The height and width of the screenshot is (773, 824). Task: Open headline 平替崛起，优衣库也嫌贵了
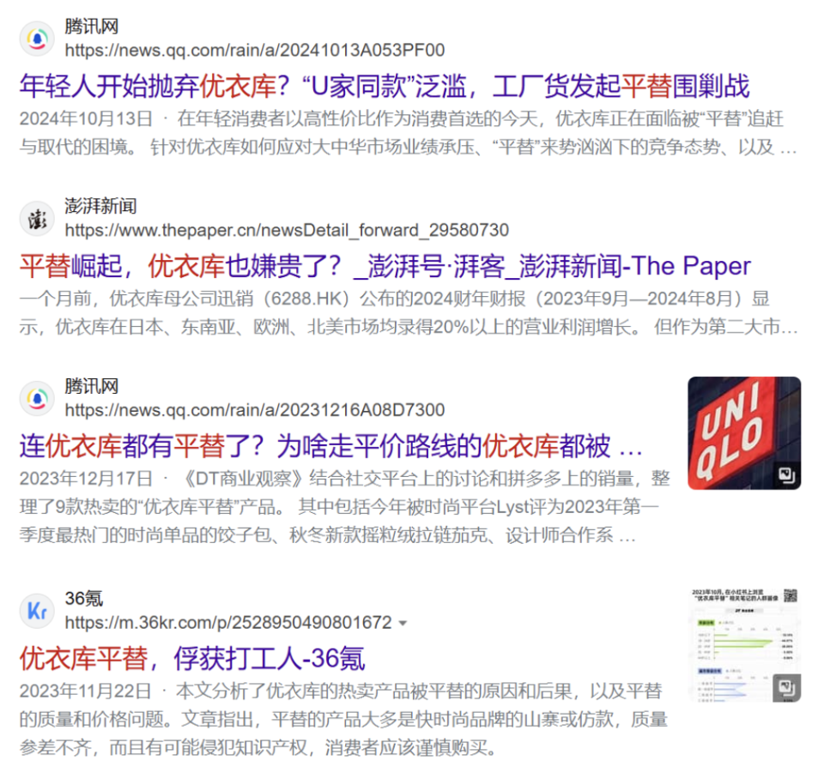[385, 266]
